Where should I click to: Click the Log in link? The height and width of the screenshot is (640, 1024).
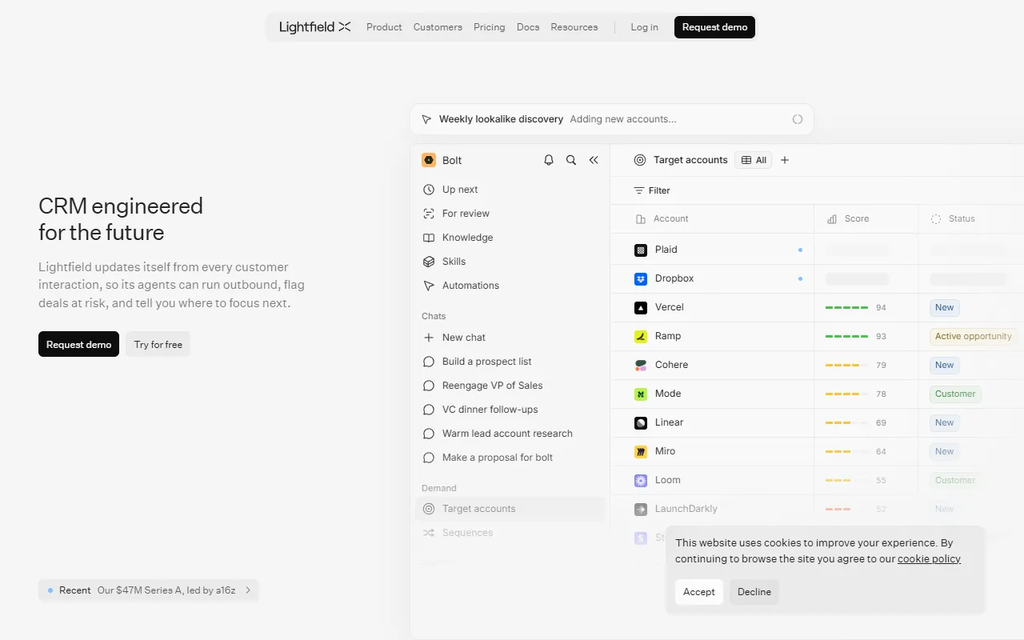(644, 27)
